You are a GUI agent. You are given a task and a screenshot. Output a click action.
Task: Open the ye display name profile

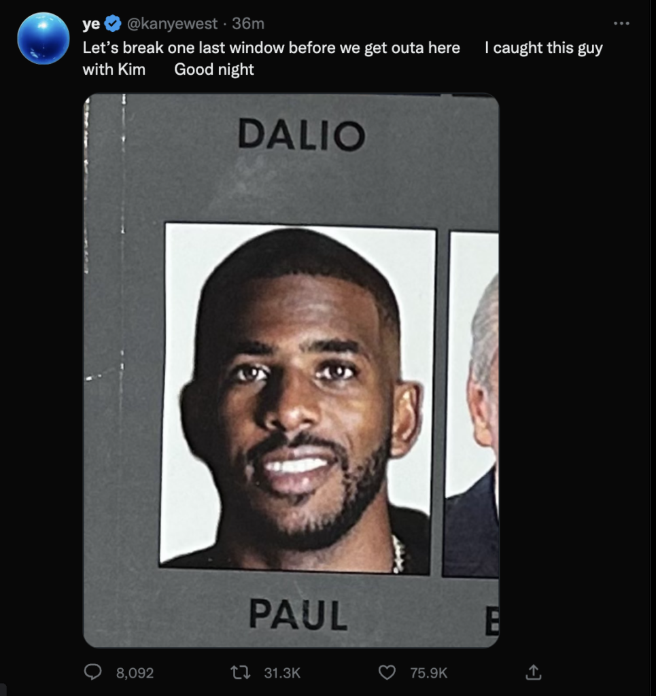[x=91, y=24]
